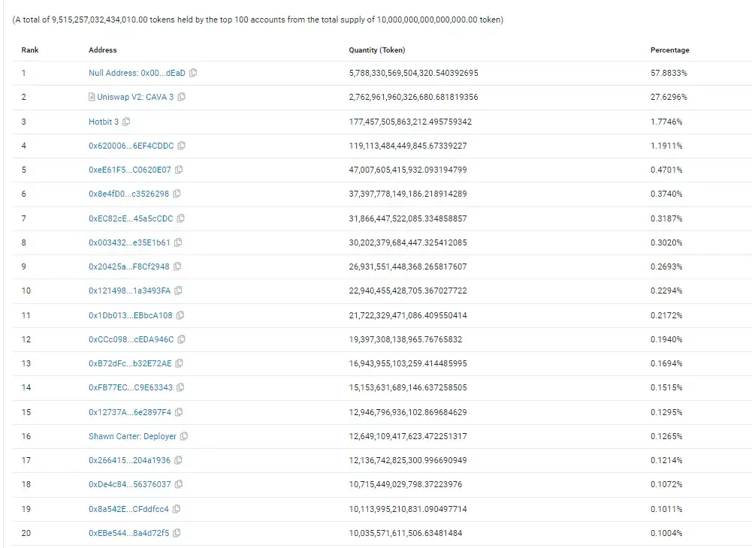Image resolution: width=752 pixels, height=548 pixels.
Task: Open holder 0x266415...204a1936
Action: click(129, 460)
